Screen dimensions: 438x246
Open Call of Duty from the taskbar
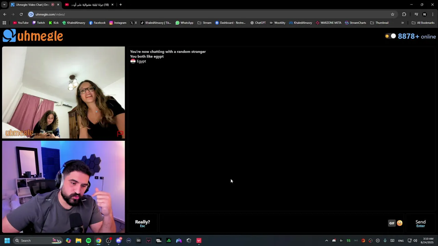158,241
